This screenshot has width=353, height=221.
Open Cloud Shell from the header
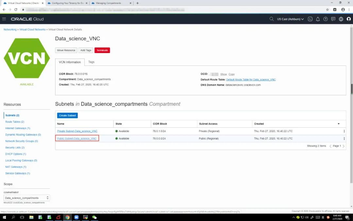(x=310, y=19)
